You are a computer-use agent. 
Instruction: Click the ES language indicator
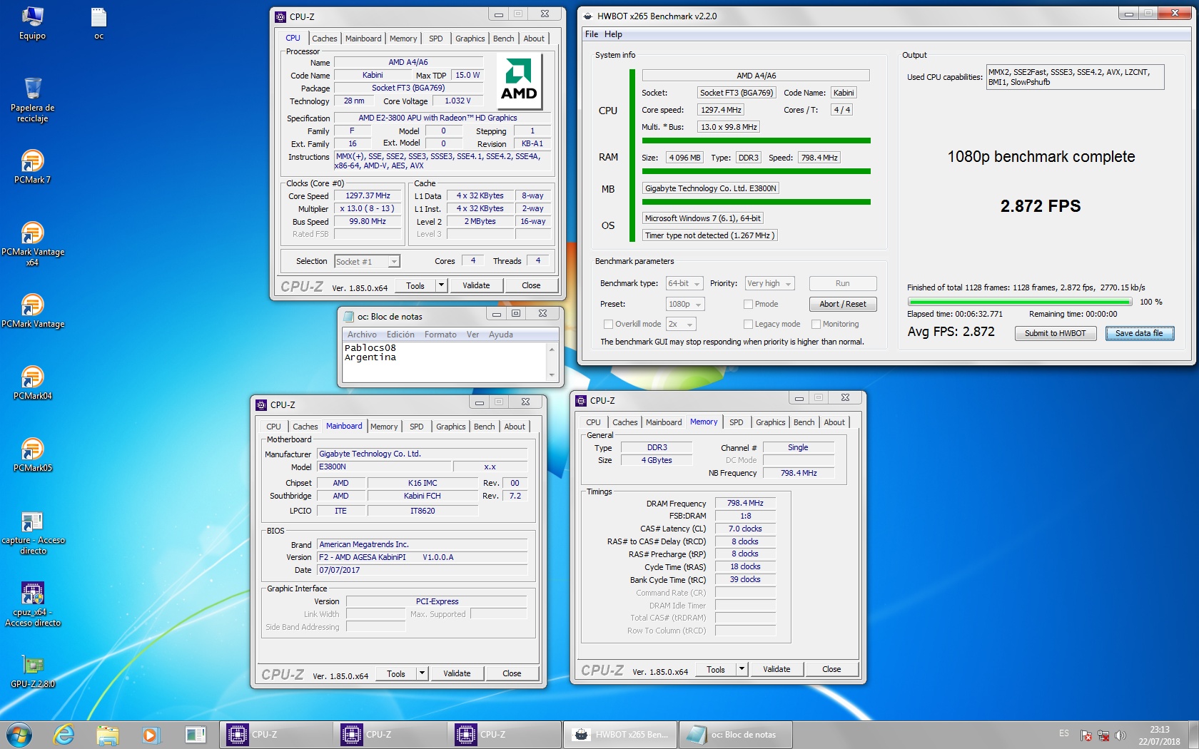1063,733
